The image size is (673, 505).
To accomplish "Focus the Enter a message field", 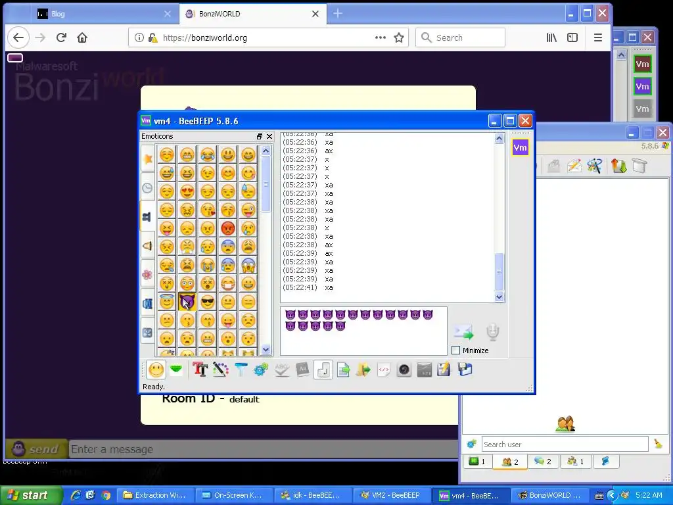I will (264, 449).
